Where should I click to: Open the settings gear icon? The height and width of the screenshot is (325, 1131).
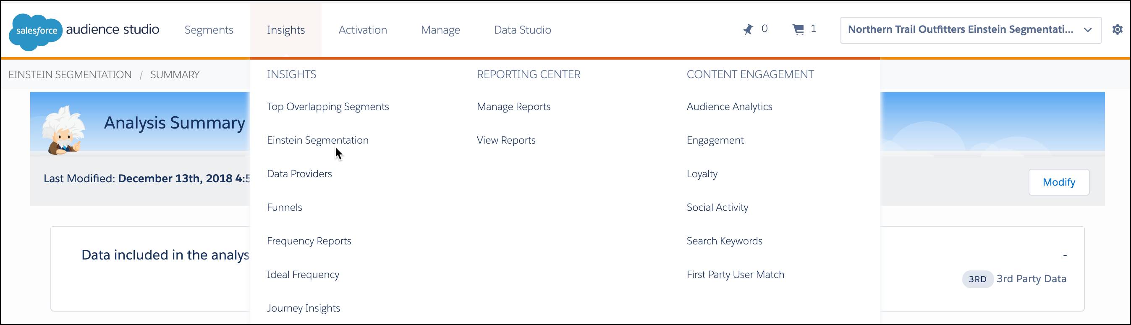pos(1117,29)
